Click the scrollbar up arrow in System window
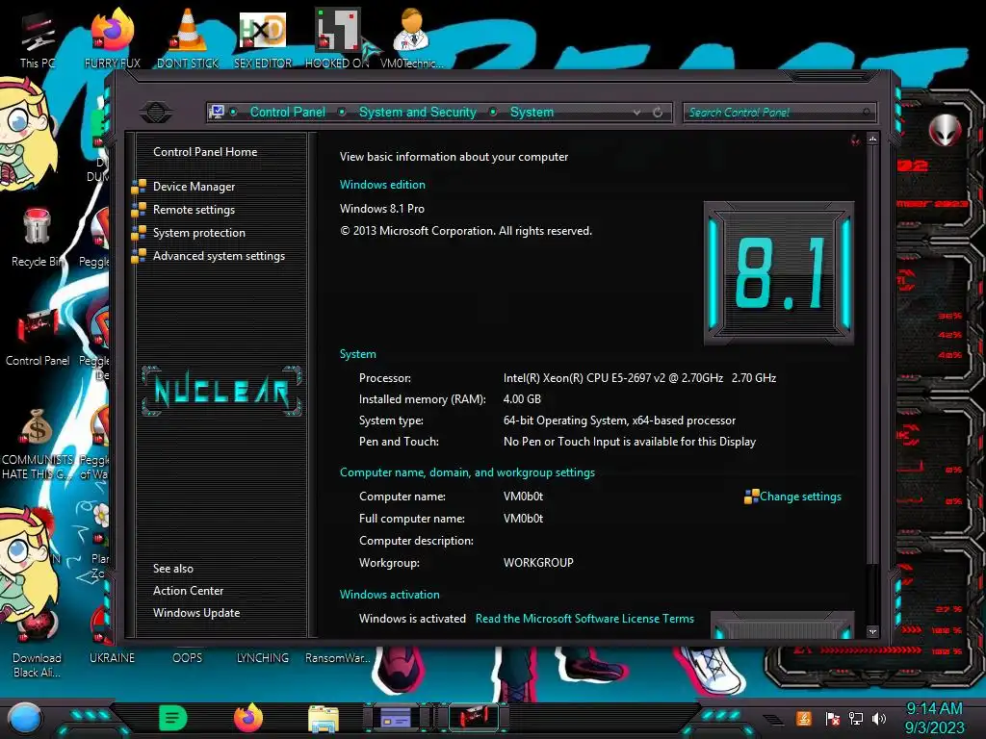 click(872, 139)
